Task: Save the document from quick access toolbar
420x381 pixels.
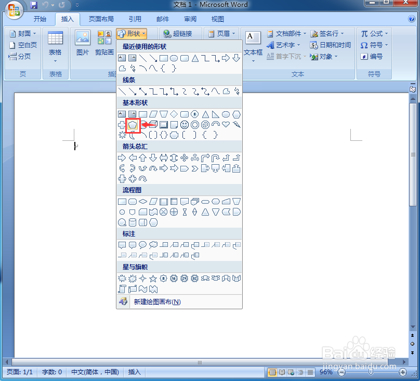Action: pos(33,5)
